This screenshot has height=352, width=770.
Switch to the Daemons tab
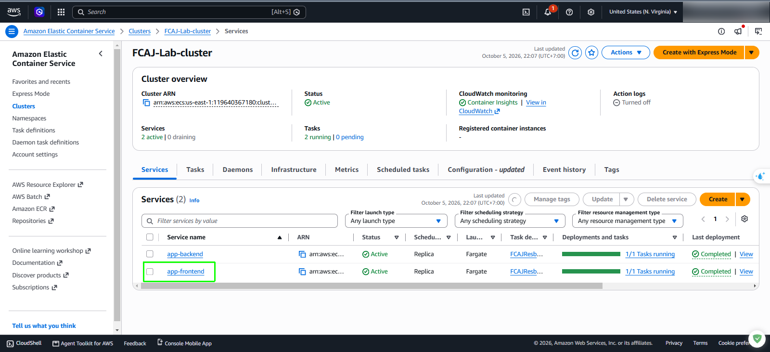point(238,169)
